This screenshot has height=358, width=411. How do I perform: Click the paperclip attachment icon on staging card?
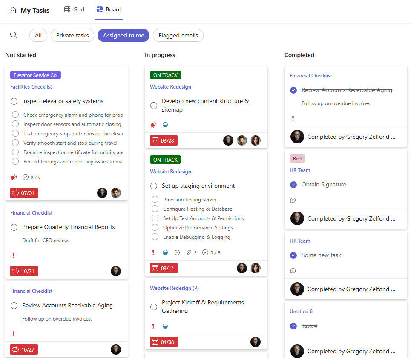(188, 252)
